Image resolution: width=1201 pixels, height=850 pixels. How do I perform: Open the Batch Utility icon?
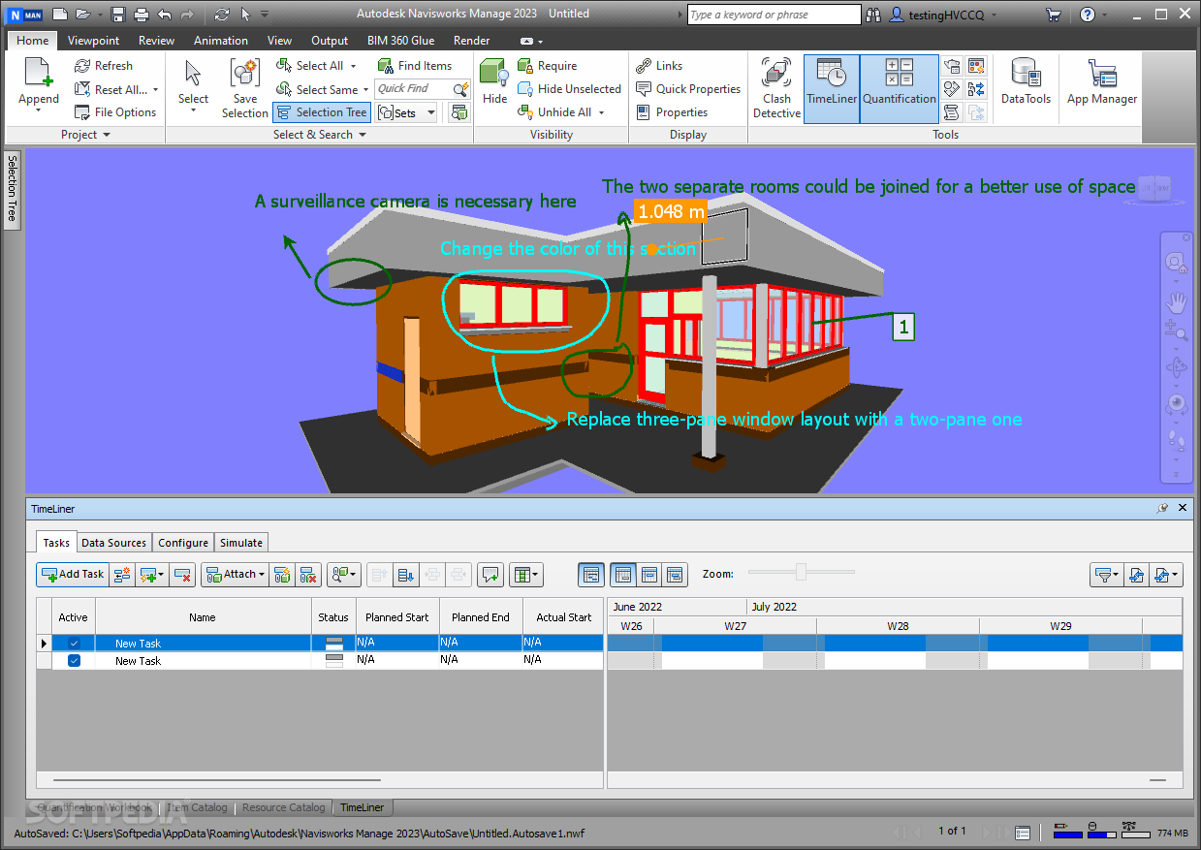[976, 89]
